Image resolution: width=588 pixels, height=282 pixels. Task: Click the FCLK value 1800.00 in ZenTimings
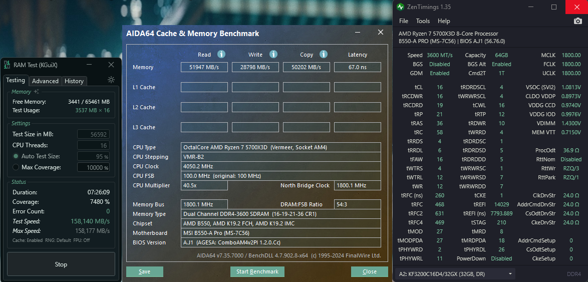click(571, 64)
